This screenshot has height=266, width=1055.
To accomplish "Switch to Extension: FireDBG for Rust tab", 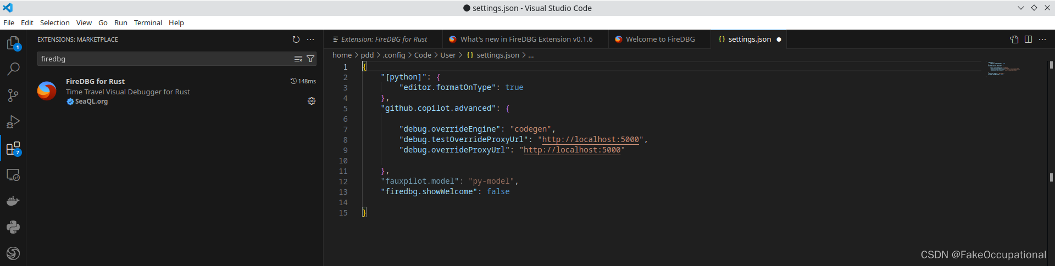I will pos(382,39).
